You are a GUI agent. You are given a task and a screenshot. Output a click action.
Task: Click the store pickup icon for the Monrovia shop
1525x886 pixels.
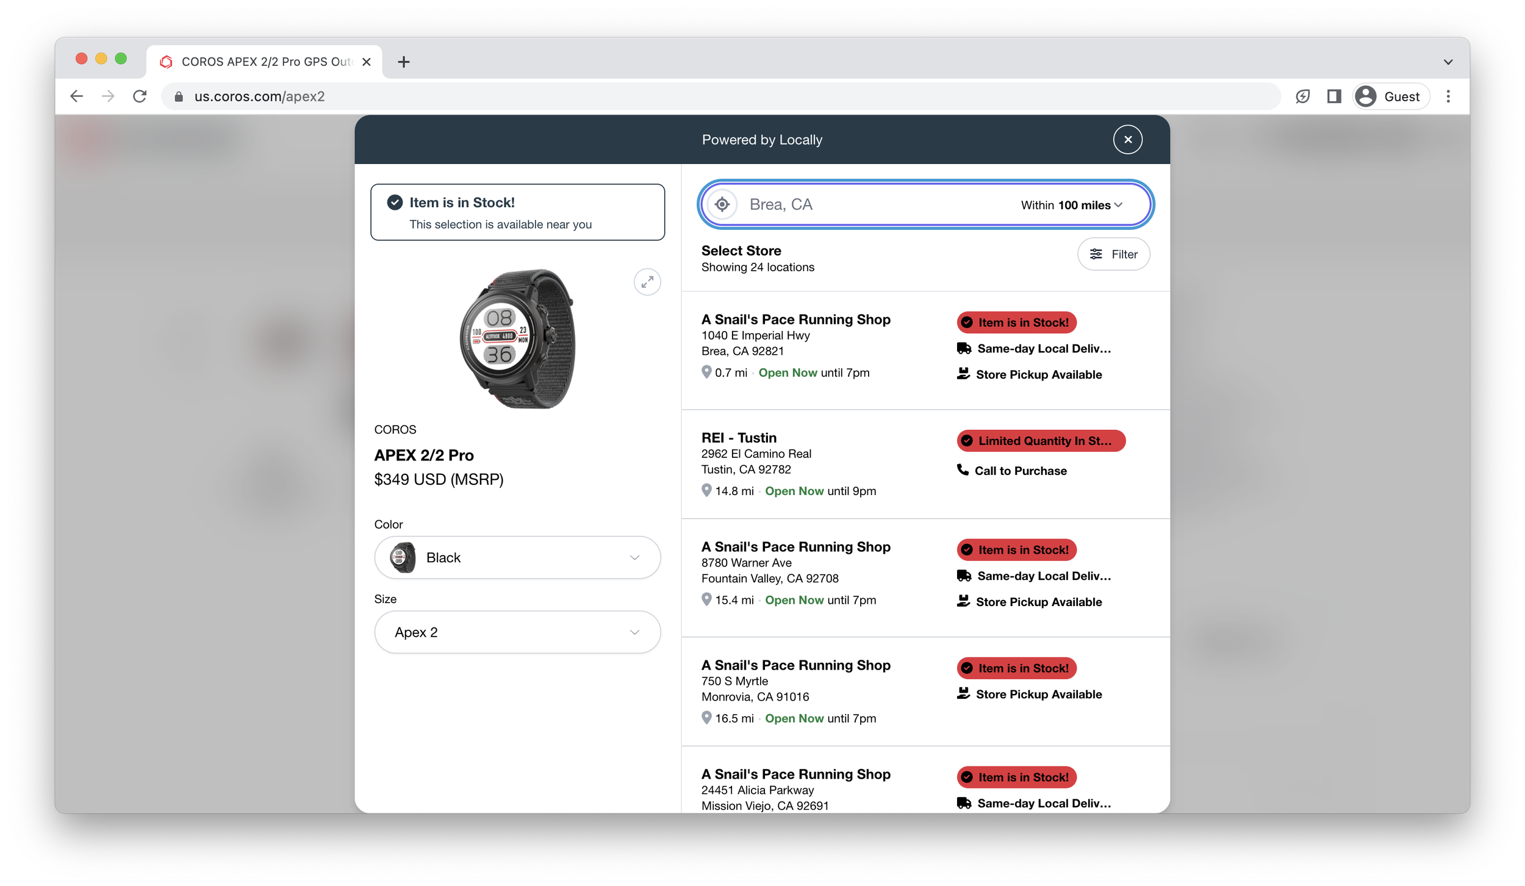(963, 694)
